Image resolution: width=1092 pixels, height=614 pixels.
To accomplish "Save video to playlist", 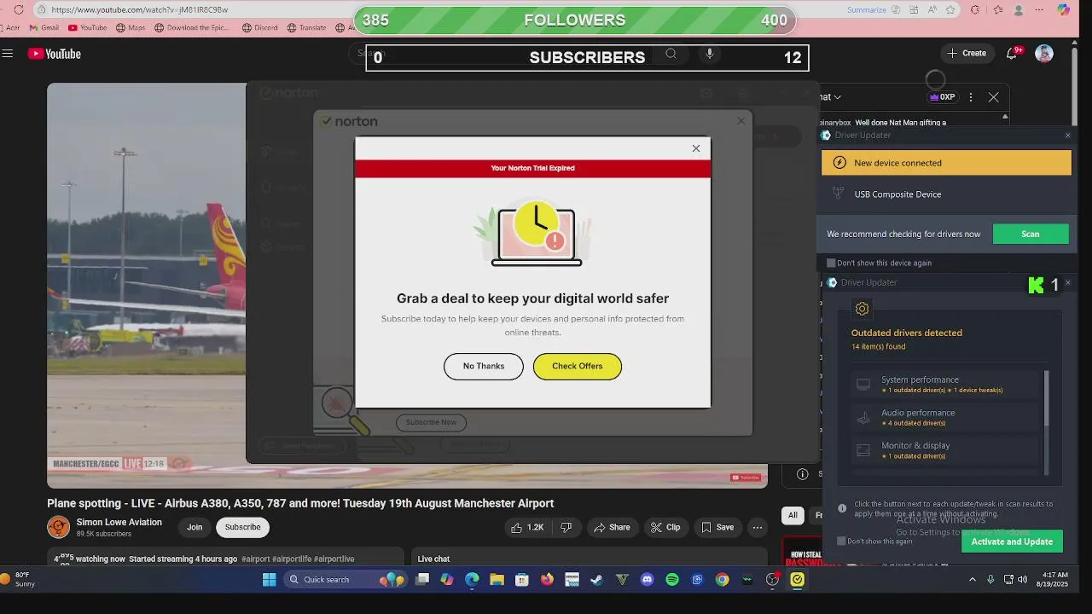I will tap(717, 528).
